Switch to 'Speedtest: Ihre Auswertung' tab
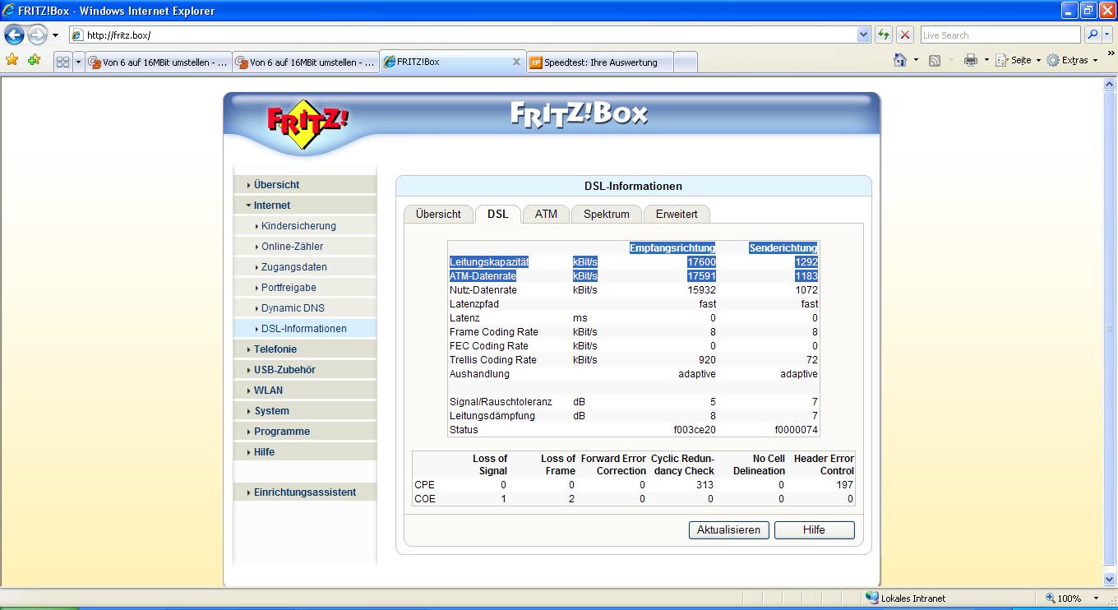 tap(599, 62)
